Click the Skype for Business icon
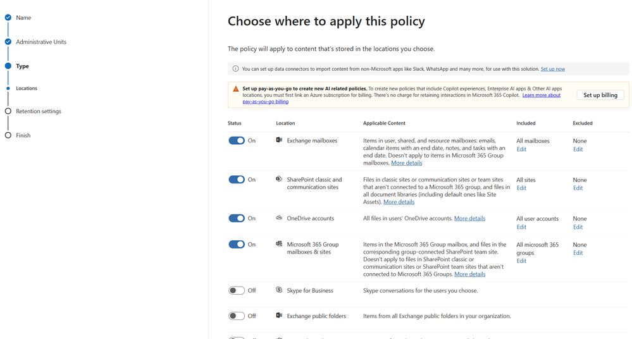 pos(279,290)
